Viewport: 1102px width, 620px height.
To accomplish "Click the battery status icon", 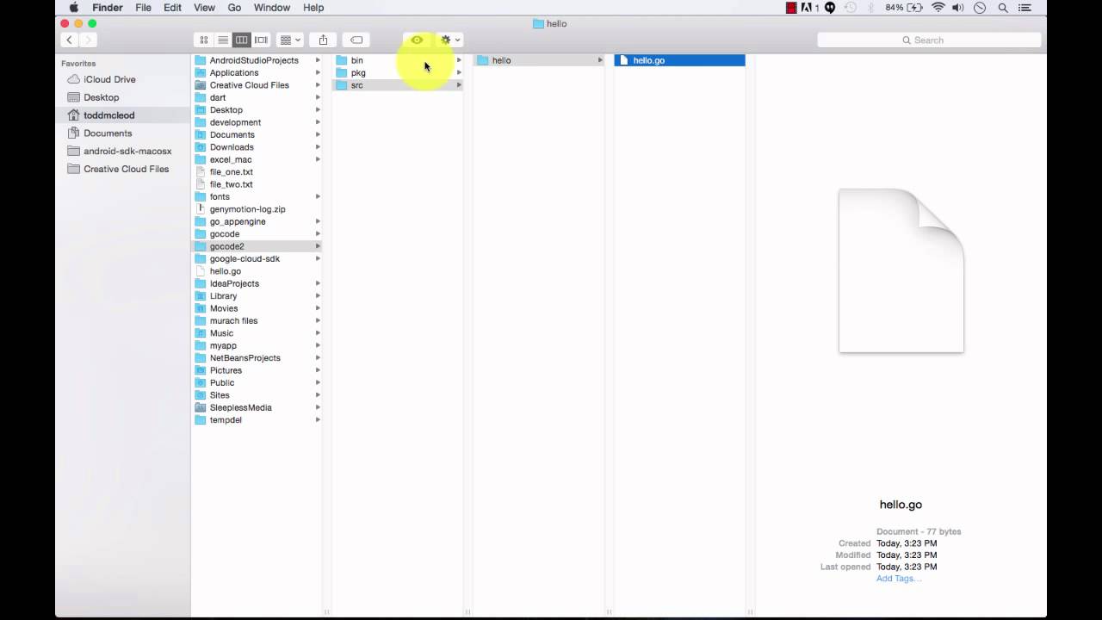I will [915, 8].
